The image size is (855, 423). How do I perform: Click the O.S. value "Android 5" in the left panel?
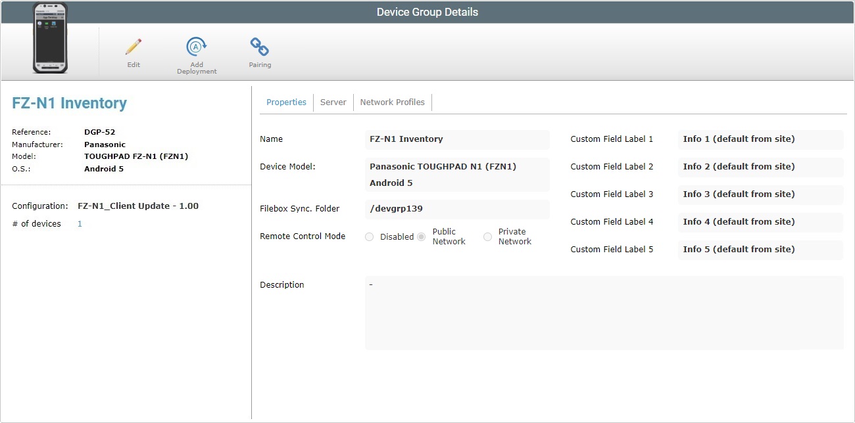(104, 169)
